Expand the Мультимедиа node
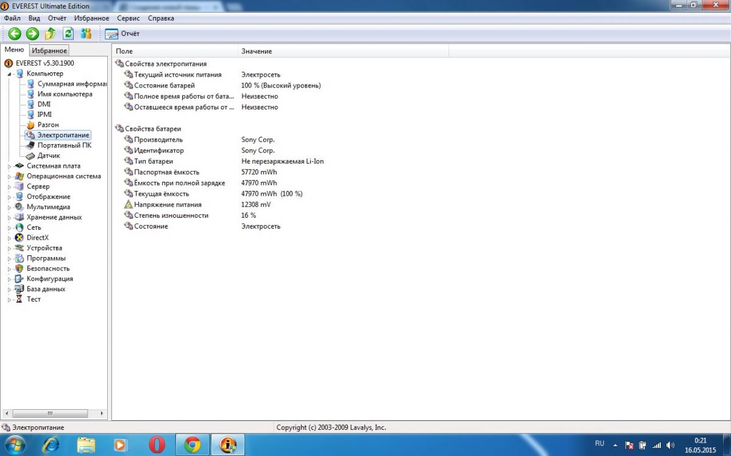Screen dimensions: 731x456 point(9,207)
